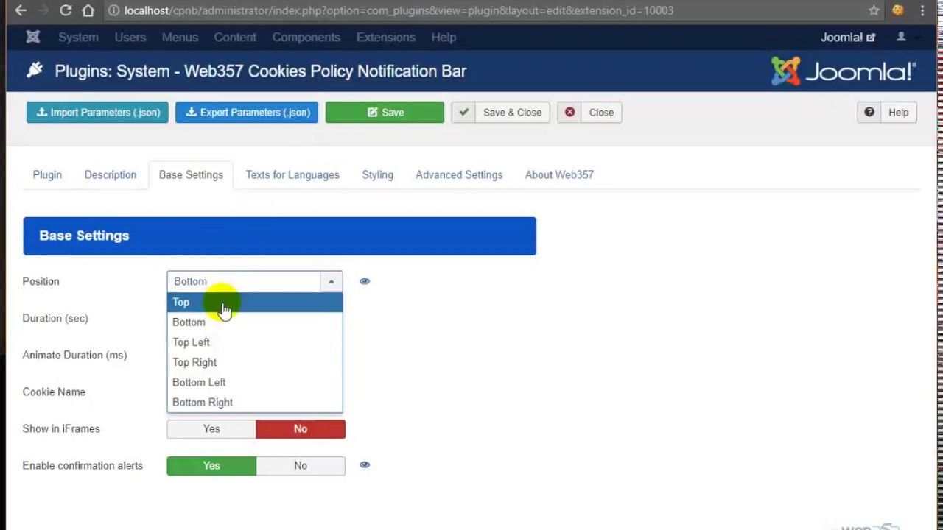Screen dimensions: 943x530
Task: Click Import Parameters (.json) button
Action: 97,113
